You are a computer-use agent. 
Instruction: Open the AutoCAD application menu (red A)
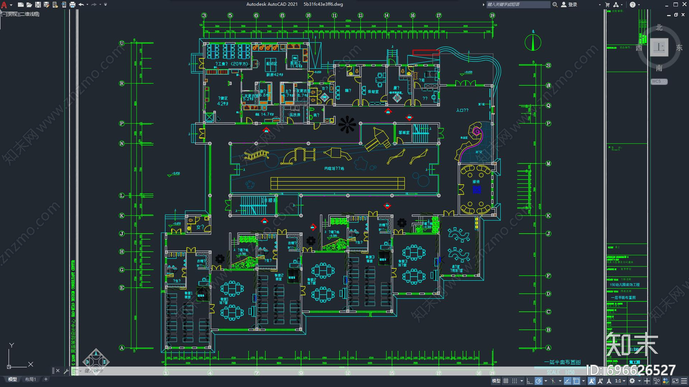4,5
